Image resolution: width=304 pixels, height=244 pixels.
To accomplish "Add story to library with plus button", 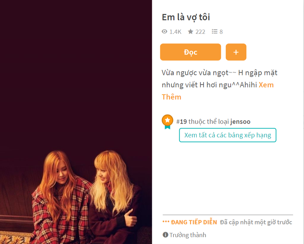I will click(236, 52).
